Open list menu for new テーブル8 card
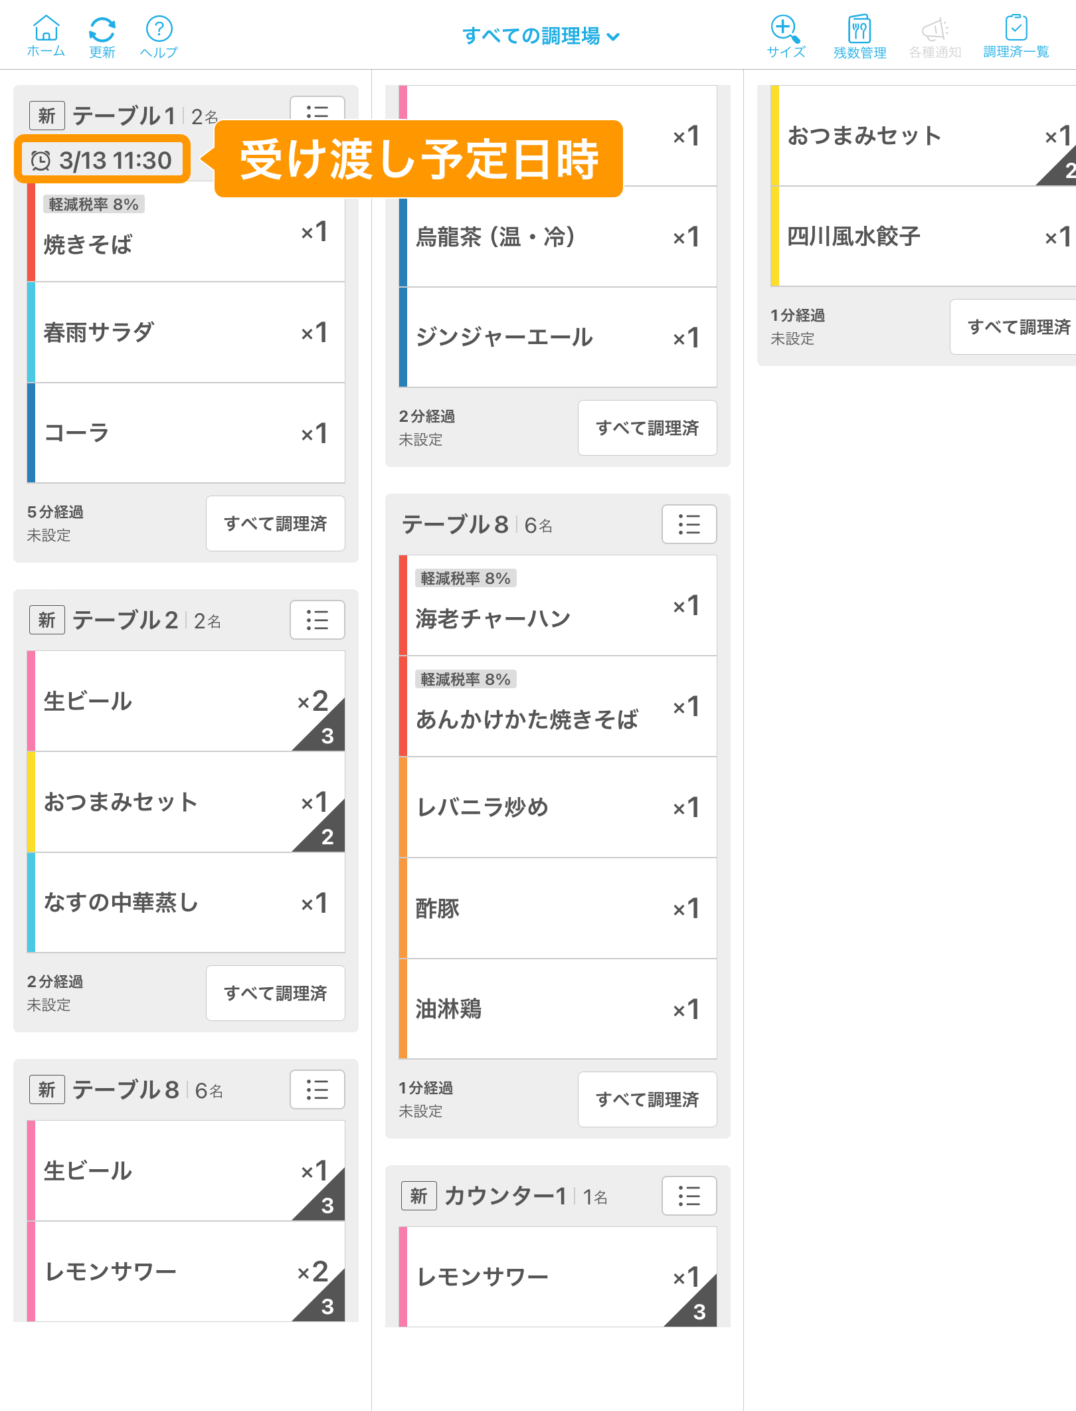 317,1089
